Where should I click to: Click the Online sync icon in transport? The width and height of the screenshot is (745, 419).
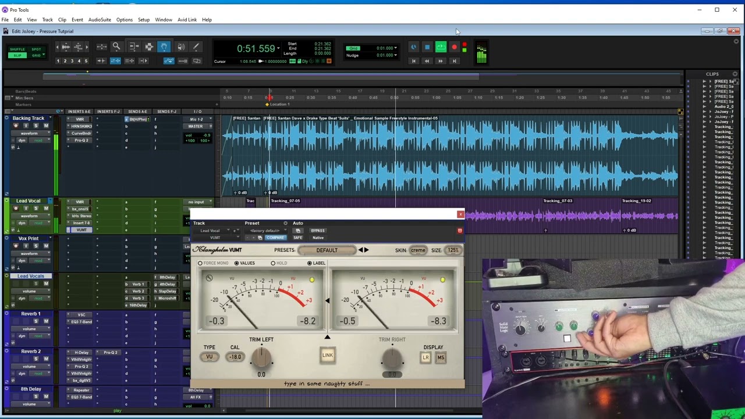tap(413, 47)
